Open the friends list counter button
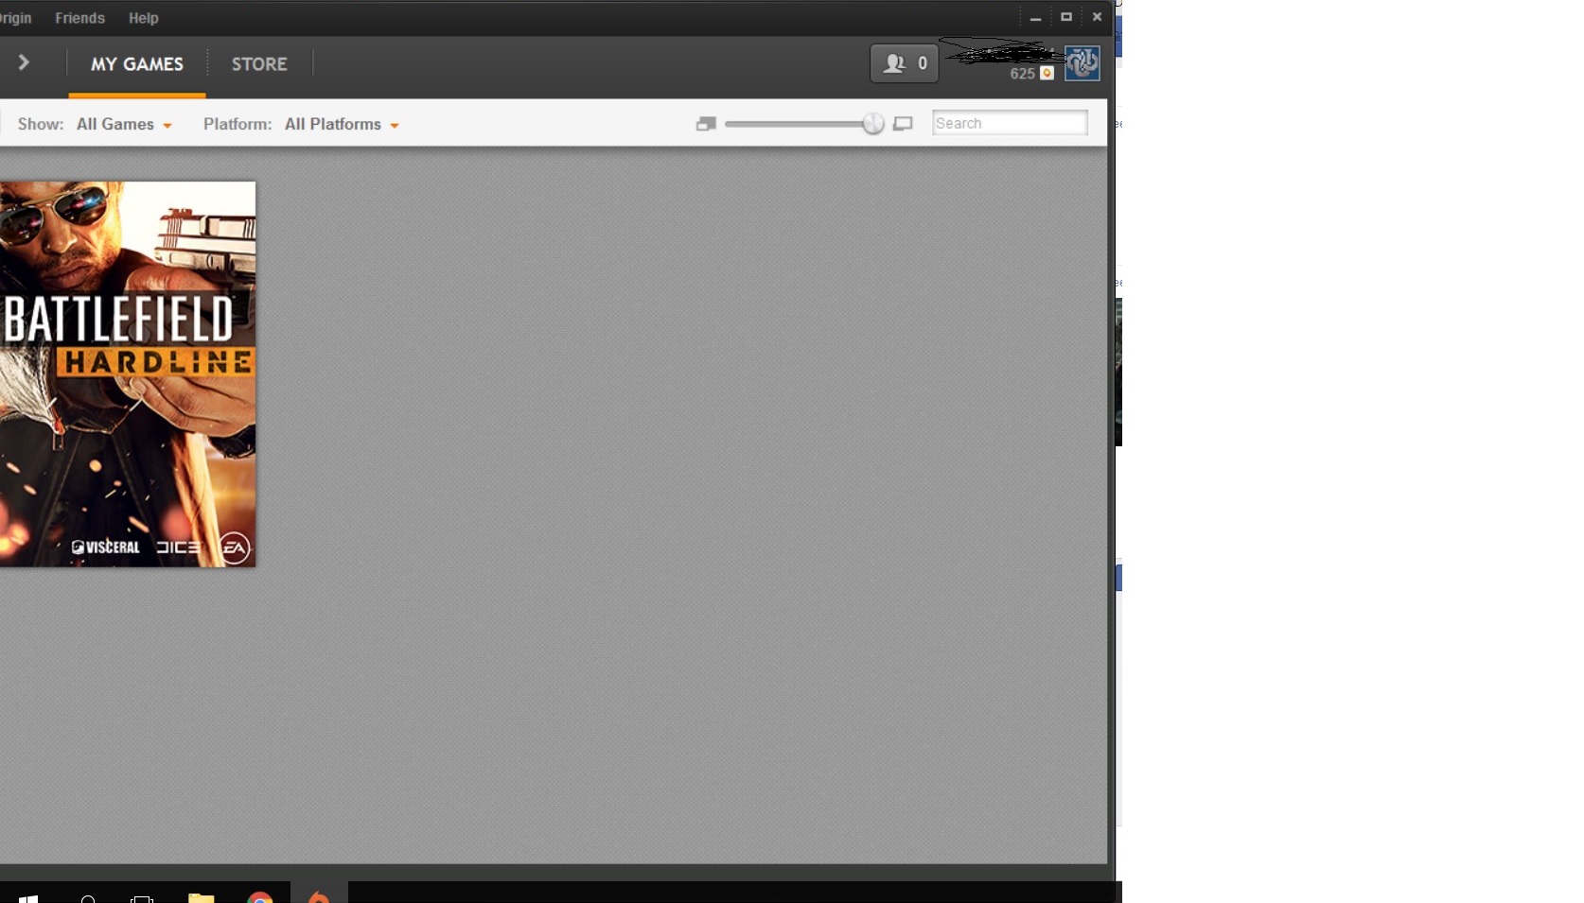The image size is (1584, 903). tap(905, 63)
